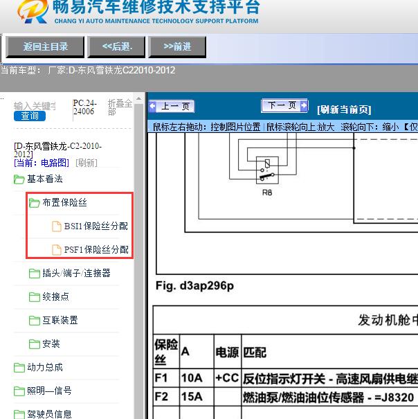Image resolution: width=418 pixels, height=419 pixels.
Task: Click the sidebar scrollbar up arrow
Action: [138, 98]
